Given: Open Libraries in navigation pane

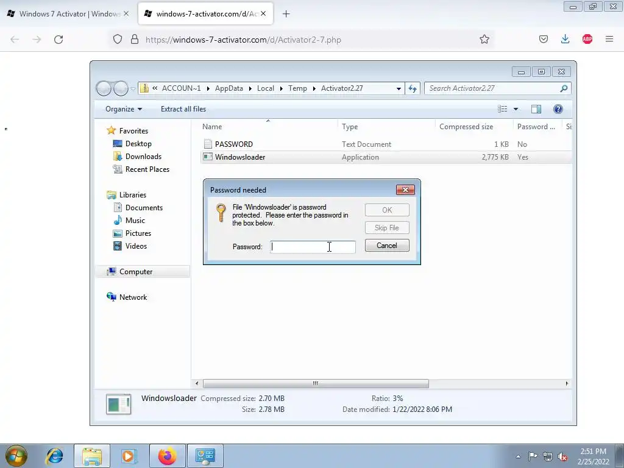Looking at the screenshot, I should coord(132,194).
